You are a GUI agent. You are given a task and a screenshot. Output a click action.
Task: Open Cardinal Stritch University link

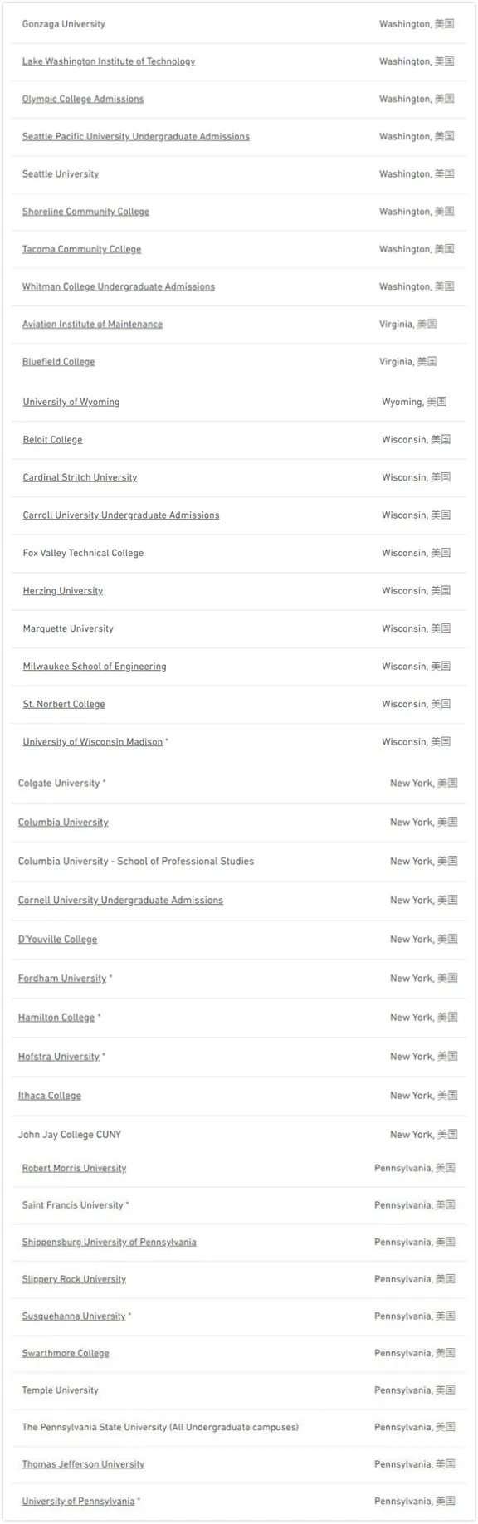pyautogui.click(x=80, y=477)
